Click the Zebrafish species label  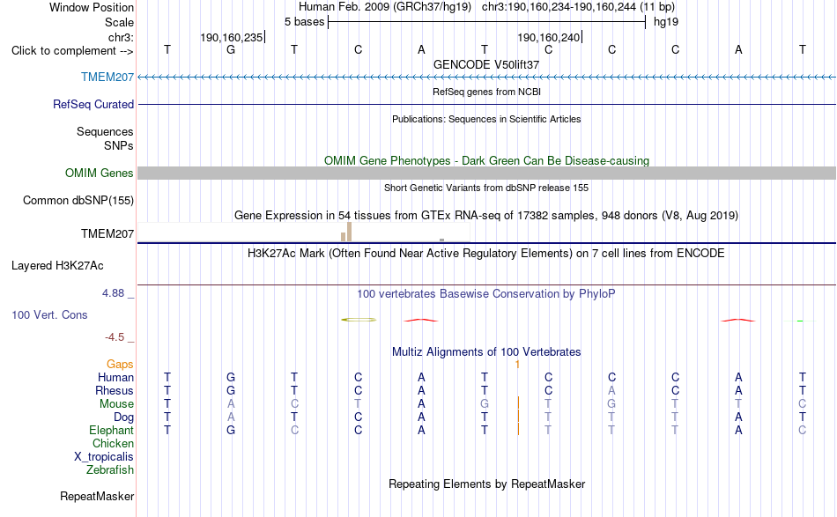[x=110, y=470]
